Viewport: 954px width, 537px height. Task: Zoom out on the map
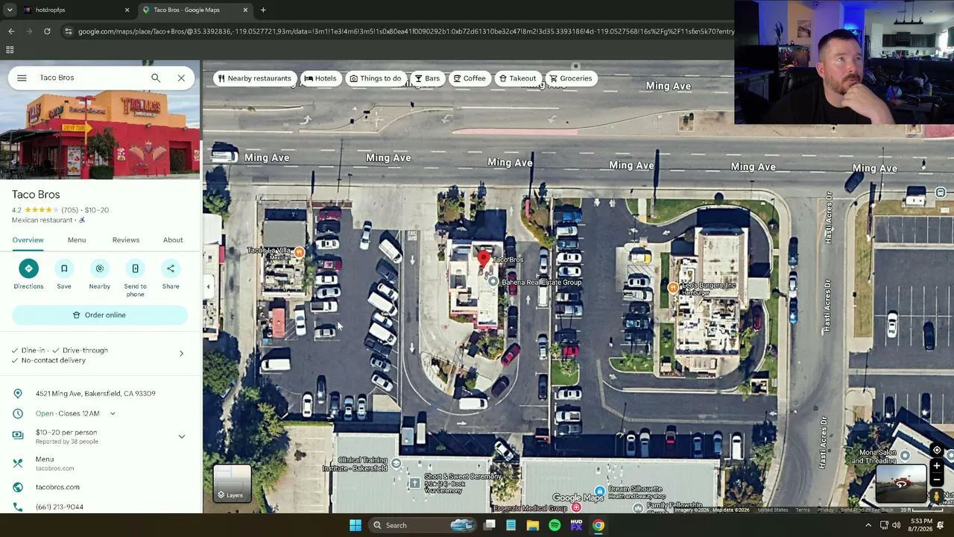[937, 480]
